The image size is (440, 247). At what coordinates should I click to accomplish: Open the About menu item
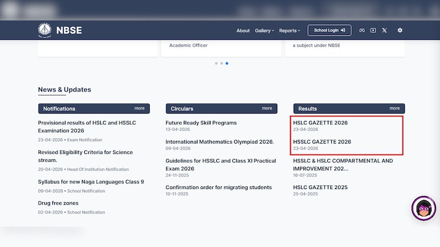coord(243,31)
